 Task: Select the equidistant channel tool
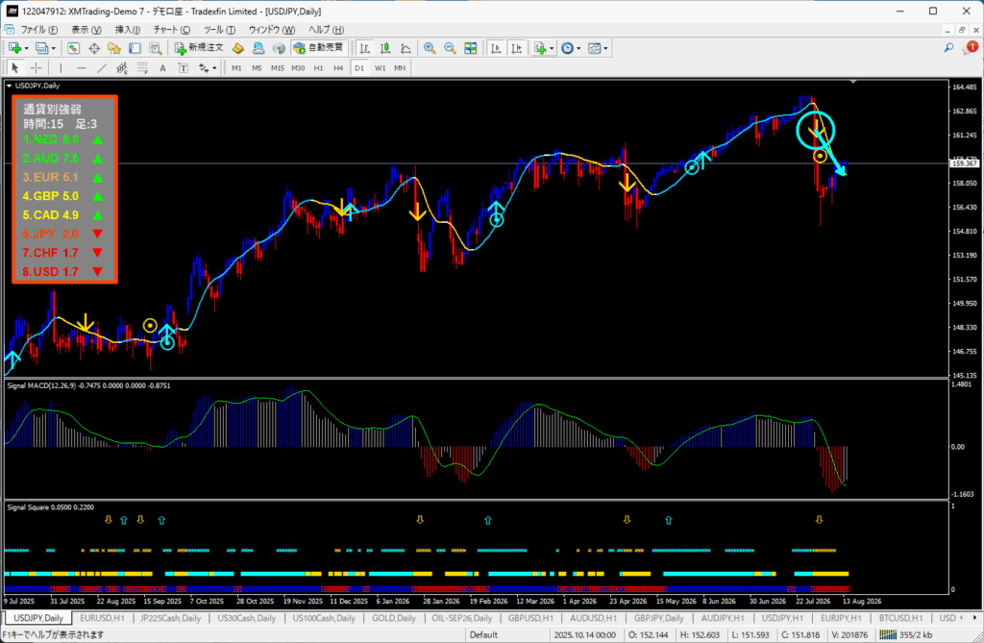122,68
